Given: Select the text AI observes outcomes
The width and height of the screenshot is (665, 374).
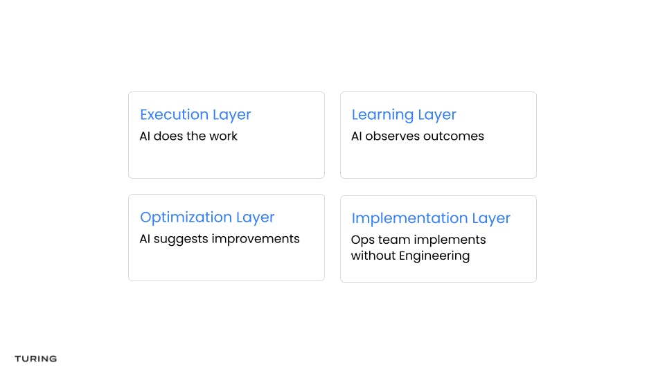Looking at the screenshot, I should pyautogui.click(x=417, y=136).
